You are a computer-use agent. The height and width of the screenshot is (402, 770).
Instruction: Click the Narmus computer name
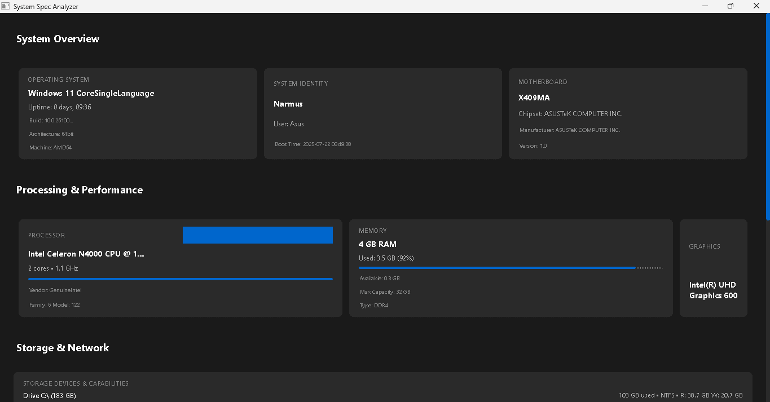click(288, 104)
